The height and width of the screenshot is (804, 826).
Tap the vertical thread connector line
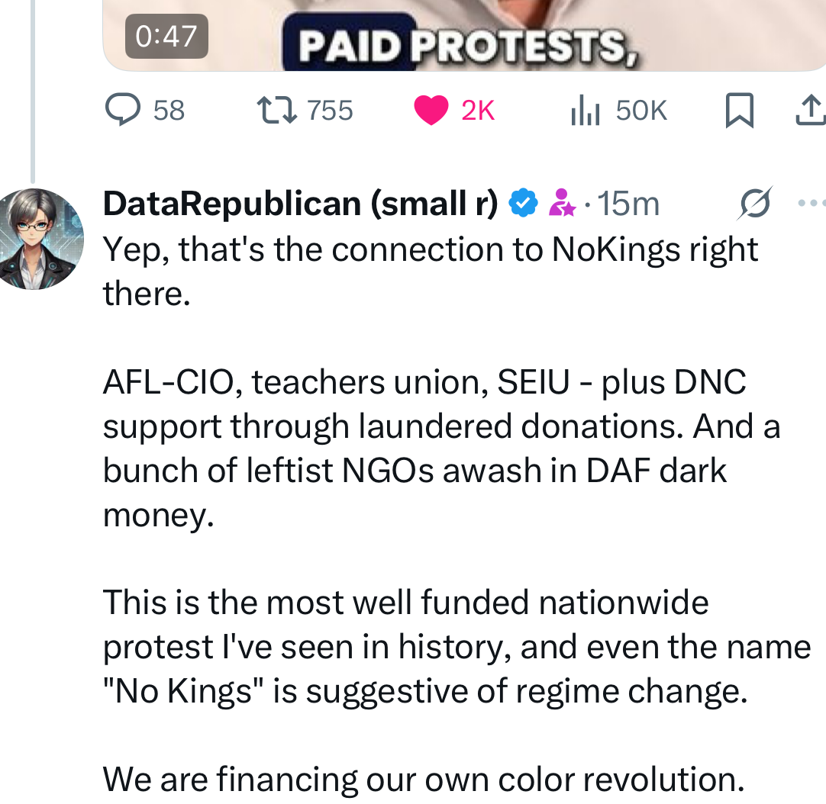(x=33, y=92)
